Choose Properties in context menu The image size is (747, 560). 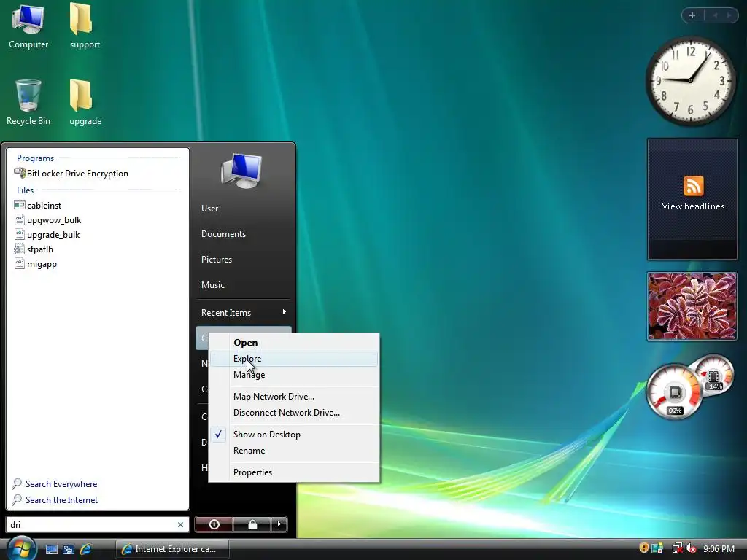coord(294,472)
